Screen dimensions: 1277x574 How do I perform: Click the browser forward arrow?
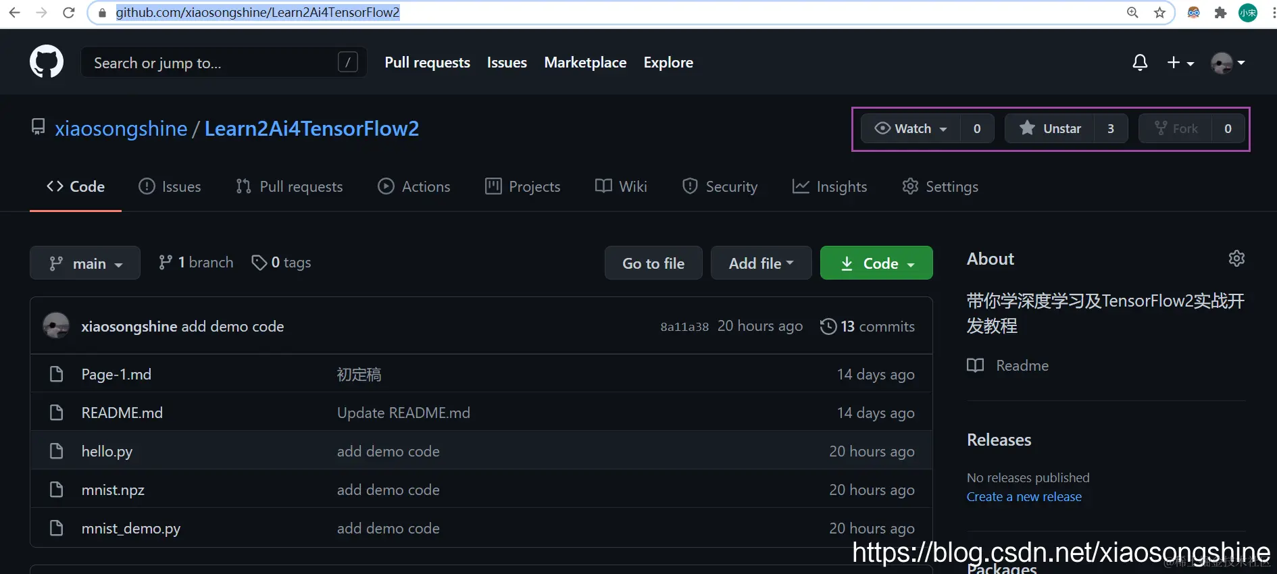coord(41,12)
